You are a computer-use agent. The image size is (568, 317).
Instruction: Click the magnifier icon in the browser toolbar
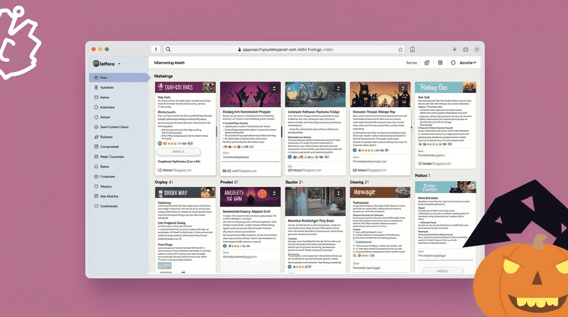(x=168, y=50)
